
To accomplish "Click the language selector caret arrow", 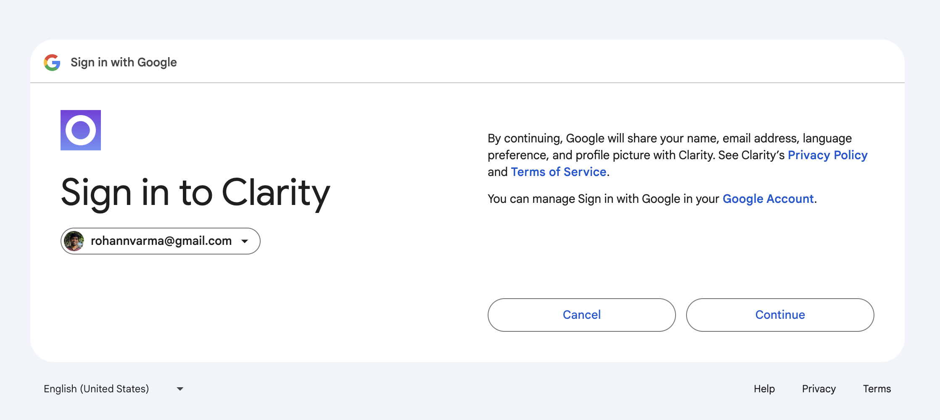I will 180,389.
